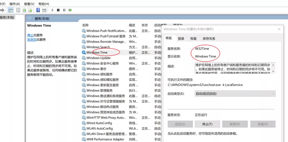Click gear icon beside Windows Remote Manage

[84, 41]
